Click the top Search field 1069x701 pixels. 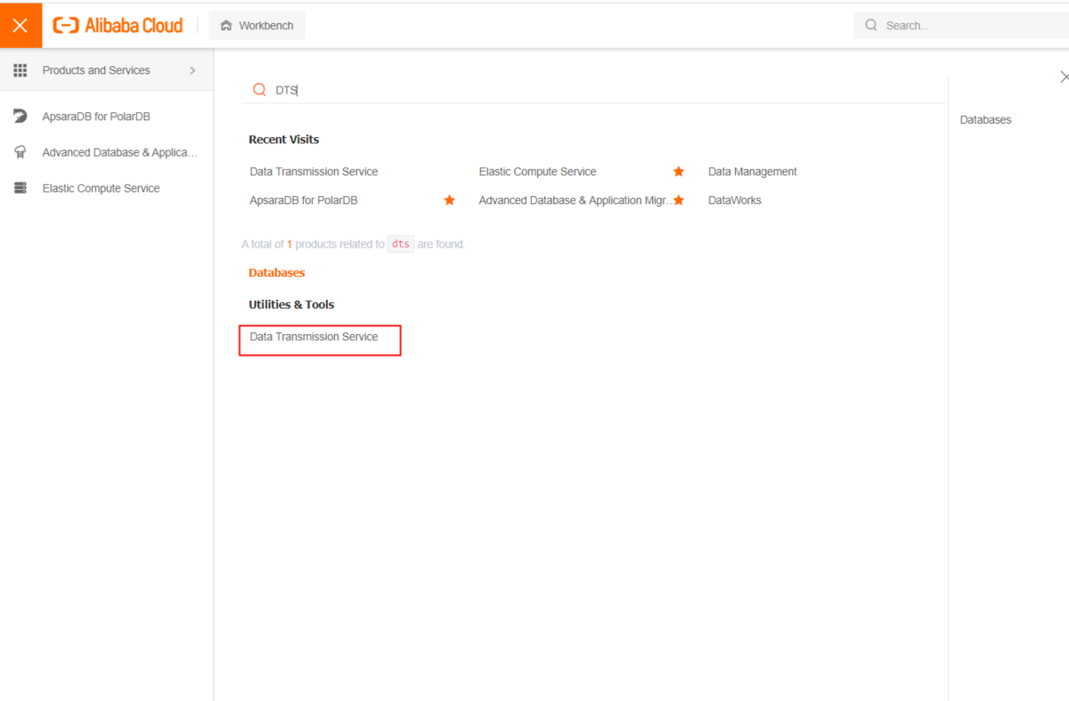point(962,26)
